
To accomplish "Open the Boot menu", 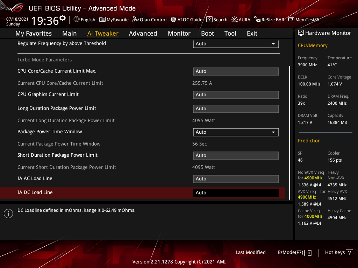I will pos(207,33).
